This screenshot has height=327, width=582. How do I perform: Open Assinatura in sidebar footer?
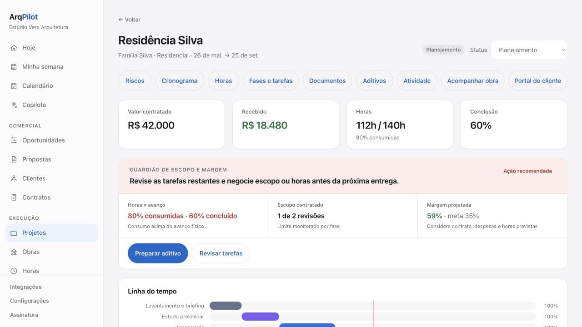click(x=24, y=315)
